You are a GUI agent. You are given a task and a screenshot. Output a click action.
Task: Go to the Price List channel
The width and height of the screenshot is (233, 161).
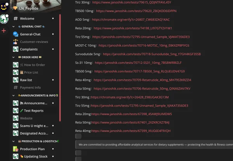point(31,72)
